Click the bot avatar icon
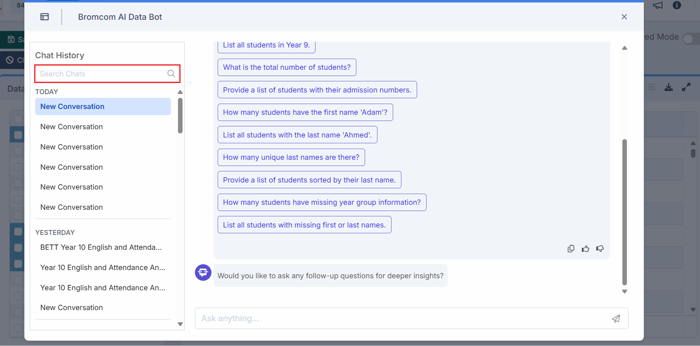Image resolution: width=700 pixels, height=346 pixels. click(203, 273)
